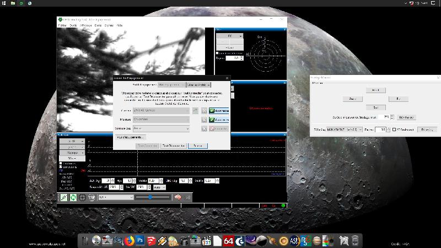Click the guide pulse duration input field
The image size is (441, 248).
(384, 117)
